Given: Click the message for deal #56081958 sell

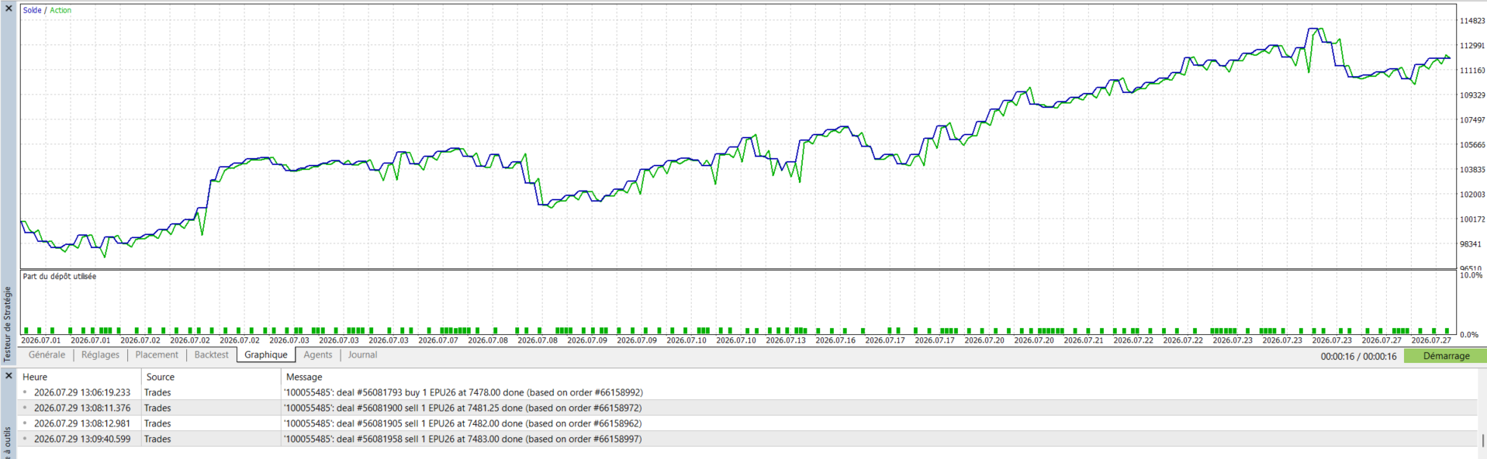Looking at the screenshot, I should pos(462,439).
